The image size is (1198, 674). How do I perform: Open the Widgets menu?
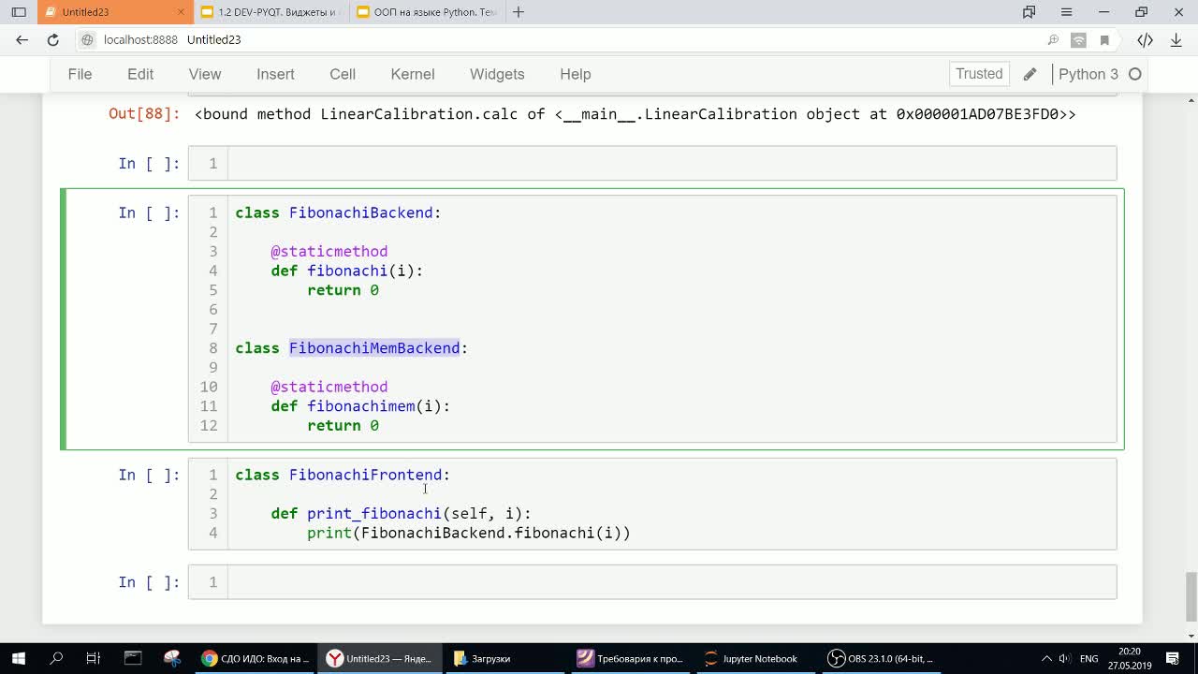[497, 74]
